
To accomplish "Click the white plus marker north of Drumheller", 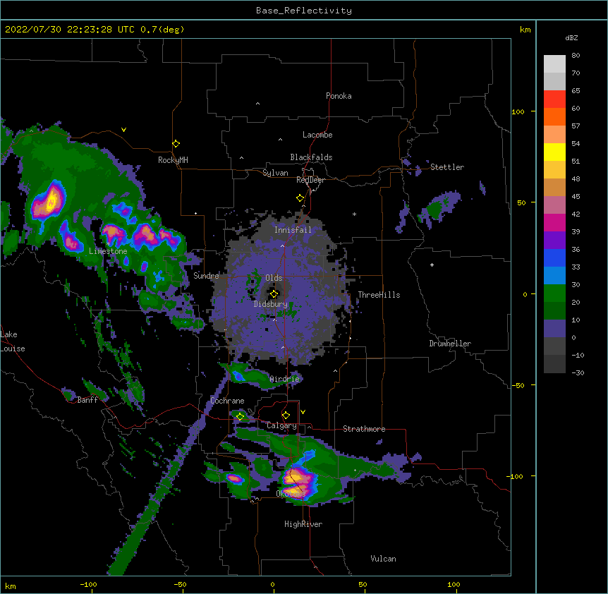I will (x=432, y=265).
